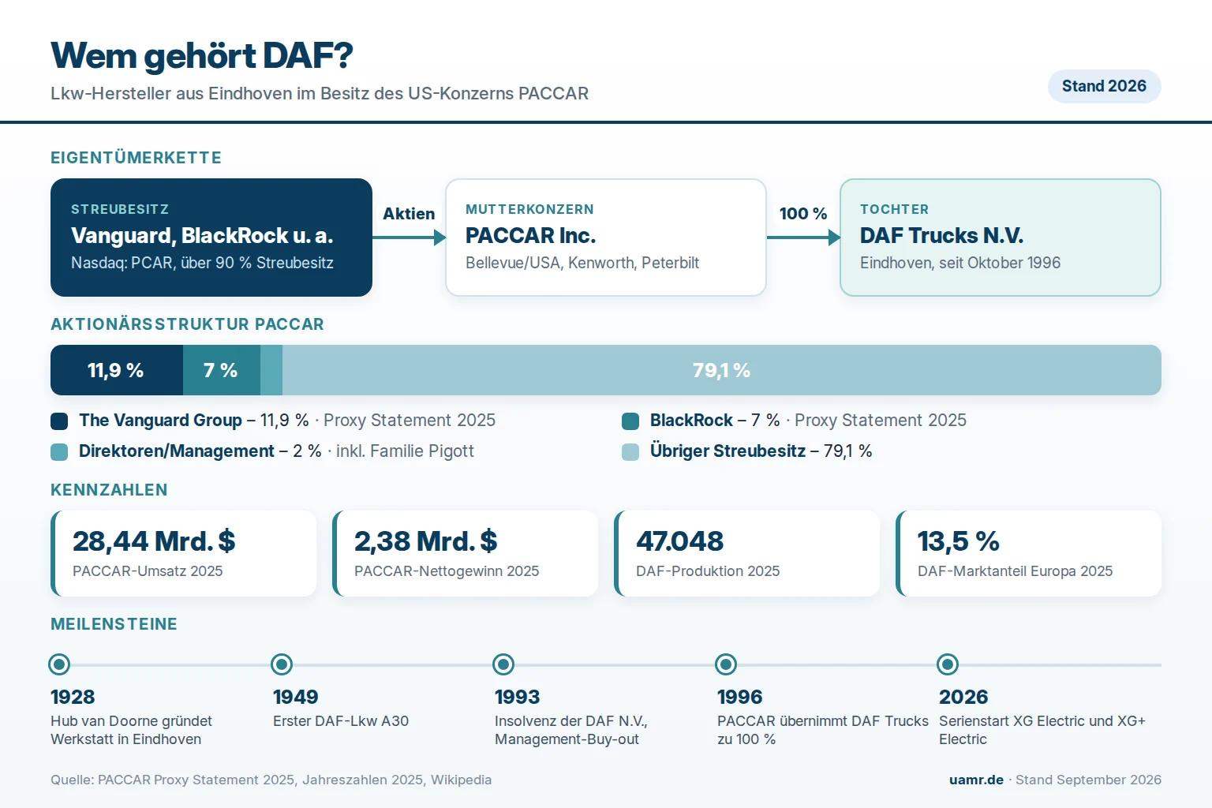
Task: Click 'Eindhoven, seit Oktober 1996' text
Action: [960, 263]
